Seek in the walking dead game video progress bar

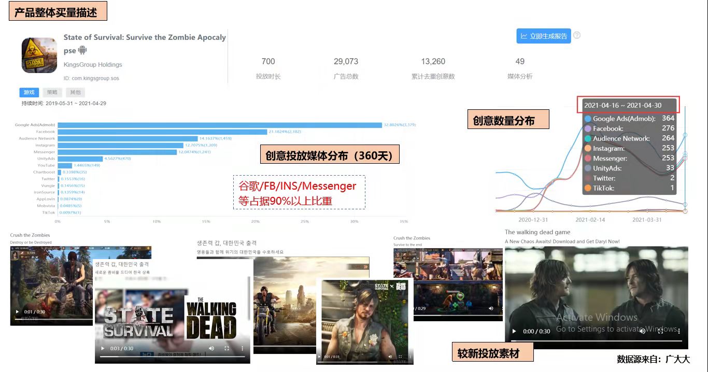(x=597, y=340)
